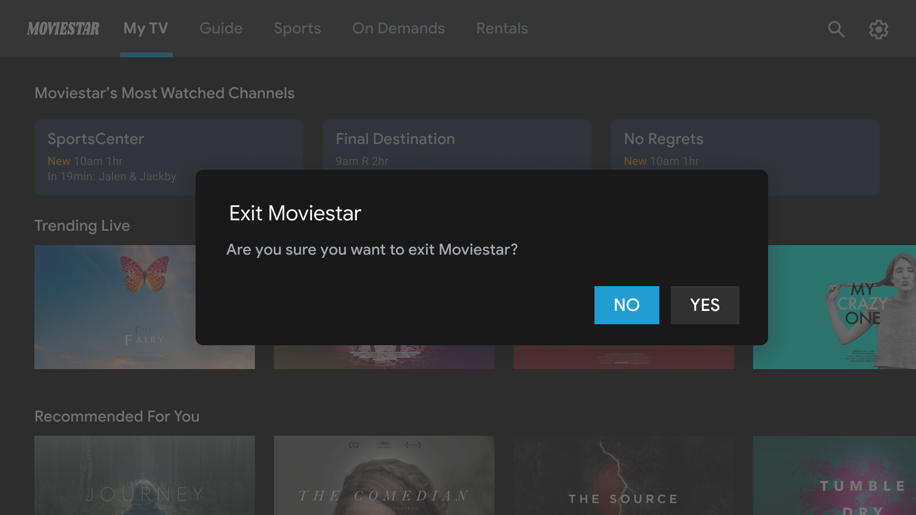The height and width of the screenshot is (515, 916).
Task: Navigate to the Guide tab
Action: [221, 28]
